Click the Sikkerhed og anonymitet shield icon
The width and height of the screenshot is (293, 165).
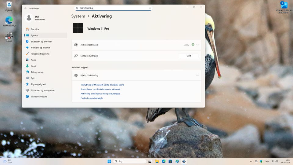pyautogui.click(x=27, y=90)
